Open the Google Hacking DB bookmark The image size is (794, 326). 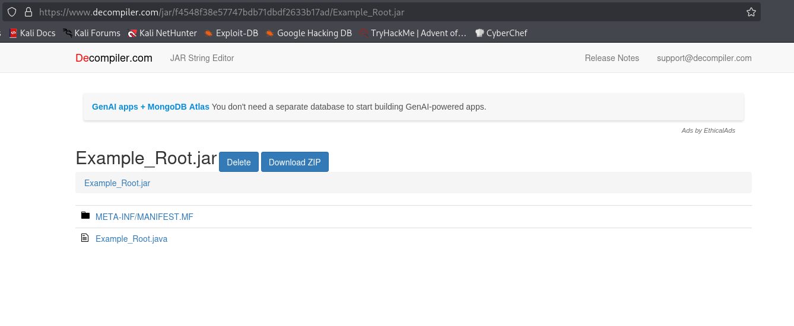pos(309,33)
